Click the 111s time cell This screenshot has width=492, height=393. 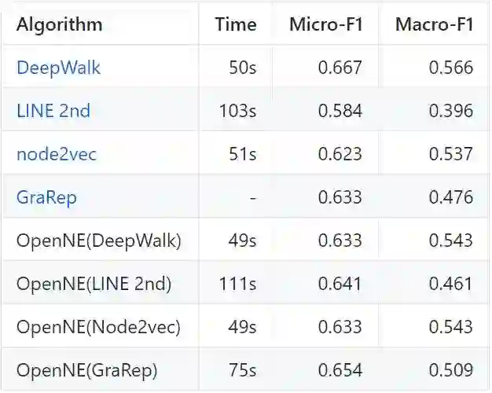238,284
